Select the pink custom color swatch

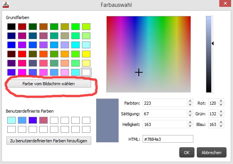tap(43, 120)
